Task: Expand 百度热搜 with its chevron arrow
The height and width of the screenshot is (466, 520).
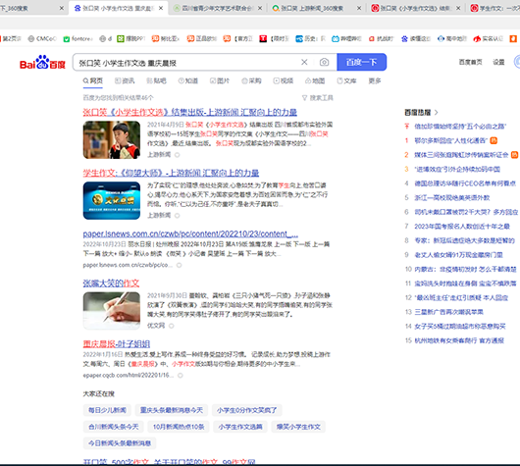Action: coord(436,113)
